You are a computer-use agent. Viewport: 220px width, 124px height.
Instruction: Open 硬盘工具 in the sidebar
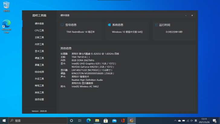pos(39,58)
